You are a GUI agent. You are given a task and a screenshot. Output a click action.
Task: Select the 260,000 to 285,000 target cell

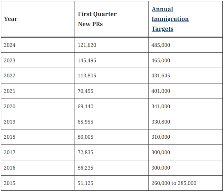(174, 183)
